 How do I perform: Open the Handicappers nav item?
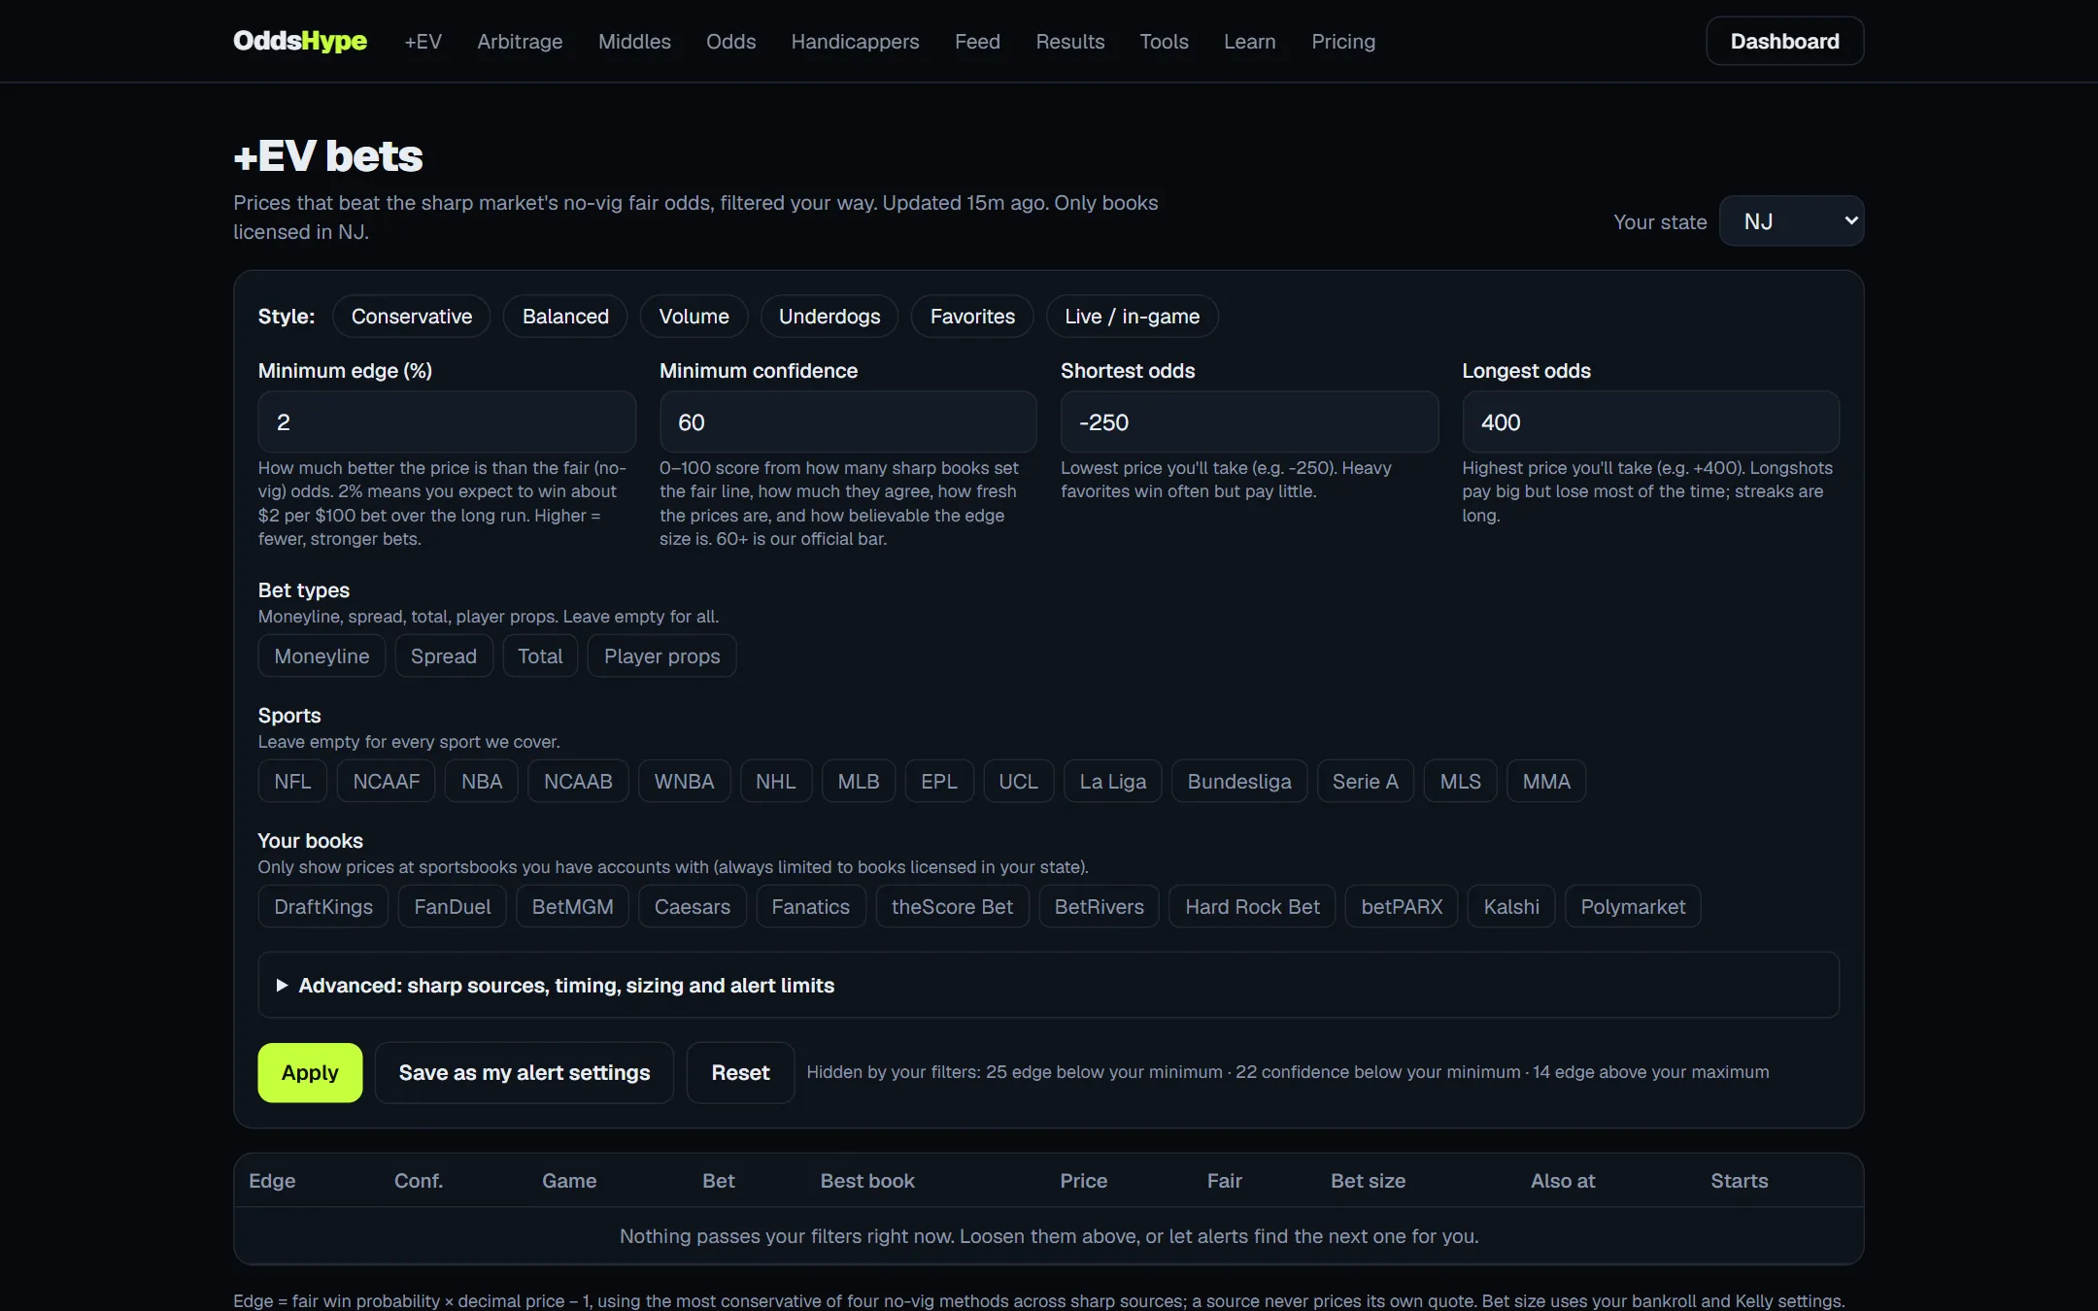pyautogui.click(x=855, y=42)
